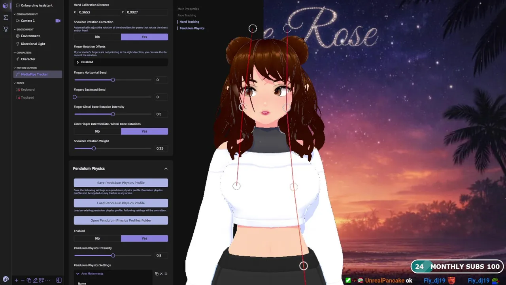Click Load Pendulum Physics Profile button

tap(121, 203)
